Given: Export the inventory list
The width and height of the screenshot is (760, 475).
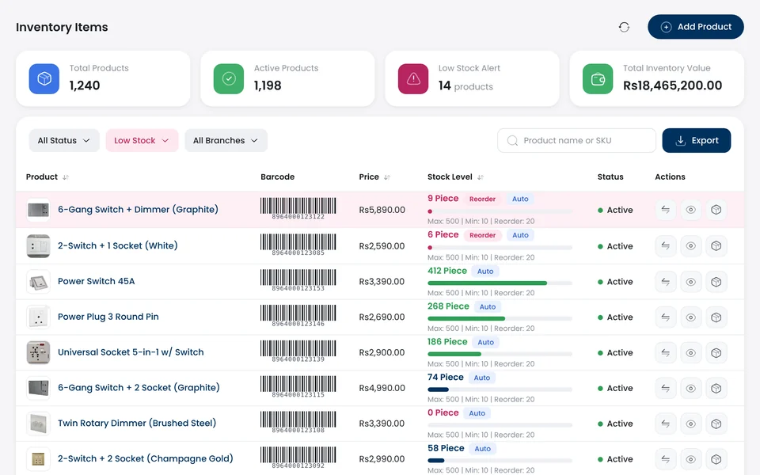Looking at the screenshot, I should click(697, 141).
